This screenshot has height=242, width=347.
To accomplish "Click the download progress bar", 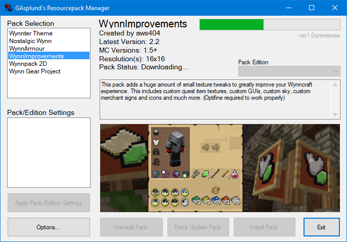I will click(x=270, y=25).
